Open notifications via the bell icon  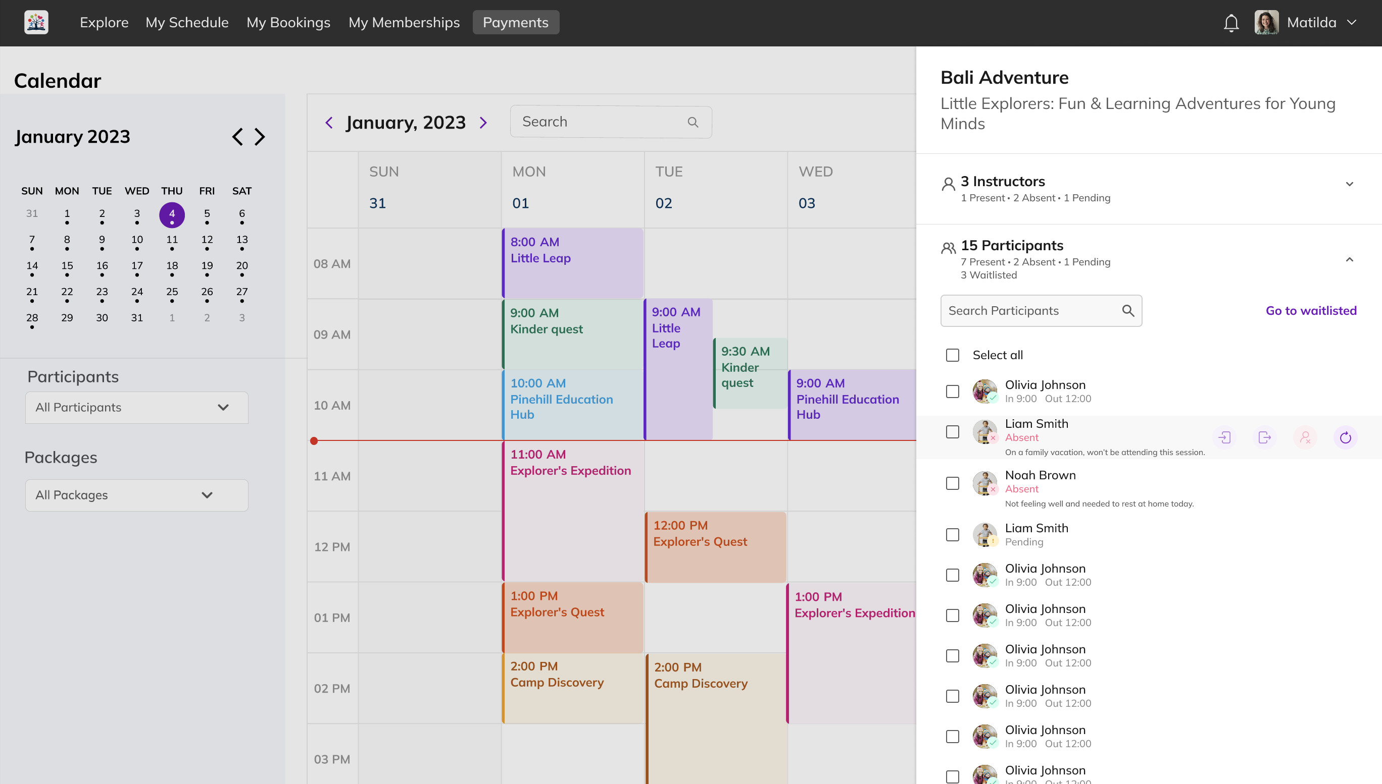pyautogui.click(x=1231, y=22)
